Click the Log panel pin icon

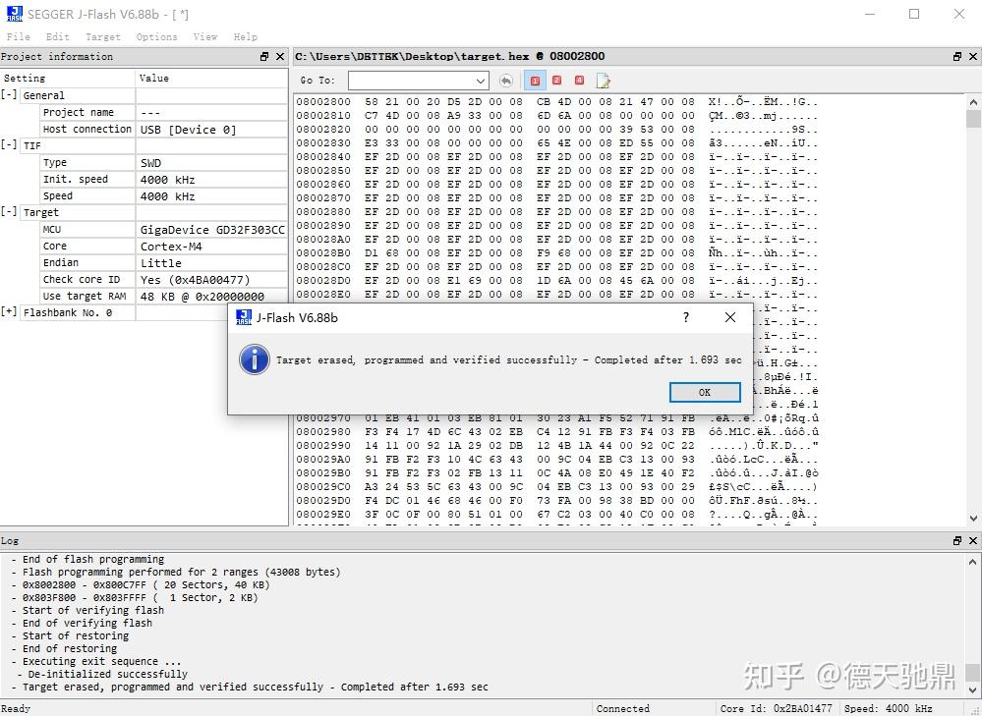point(955,540)
